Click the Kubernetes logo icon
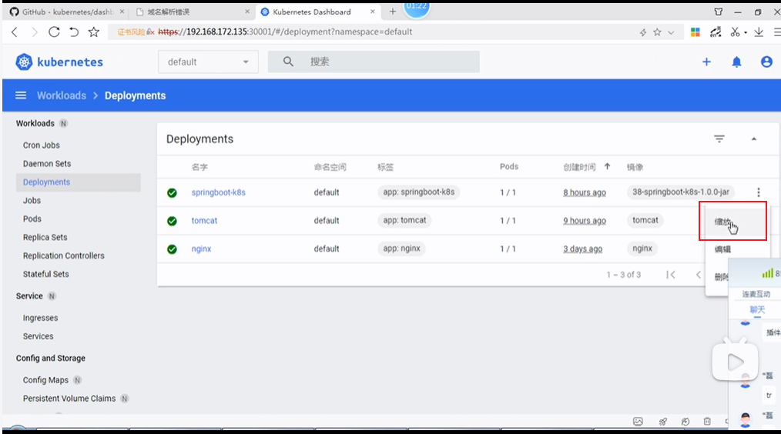The image size is (781, 434). point(23,62)
